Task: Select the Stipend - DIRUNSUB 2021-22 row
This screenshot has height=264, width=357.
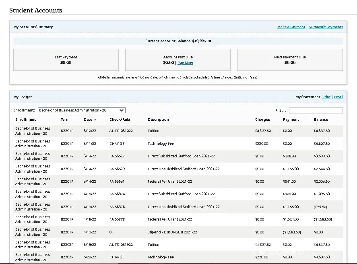Action: pyautogui.click(x=172, y=232)
